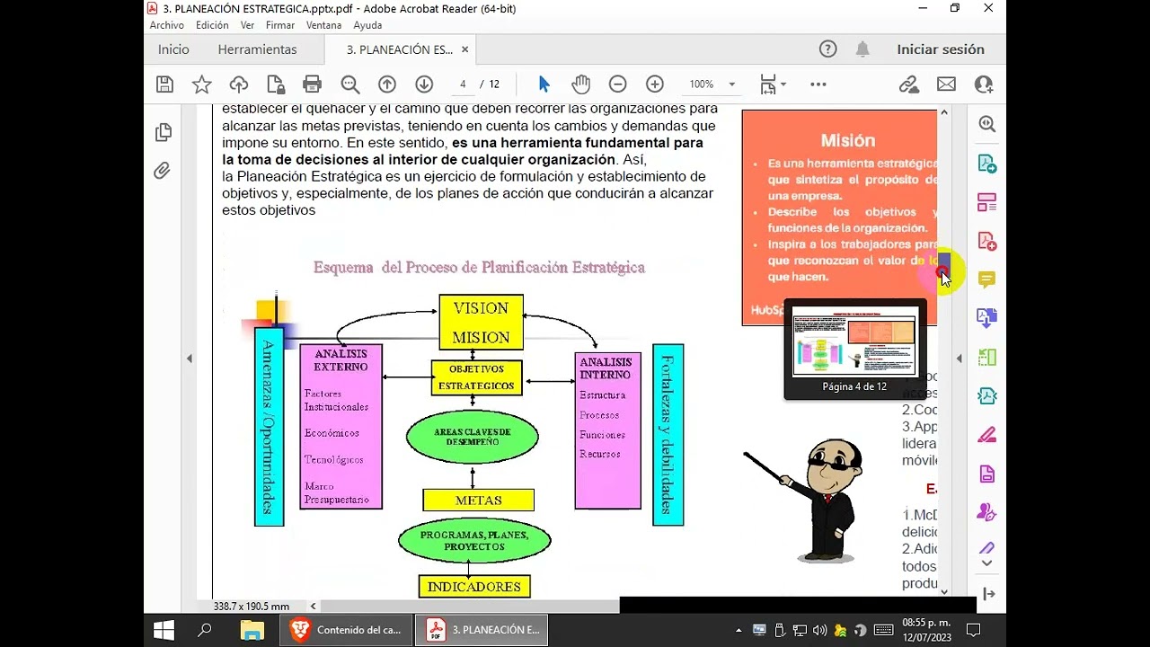Go to the next page arrow
1150x647 pixels.
click(x=424, y=84)
